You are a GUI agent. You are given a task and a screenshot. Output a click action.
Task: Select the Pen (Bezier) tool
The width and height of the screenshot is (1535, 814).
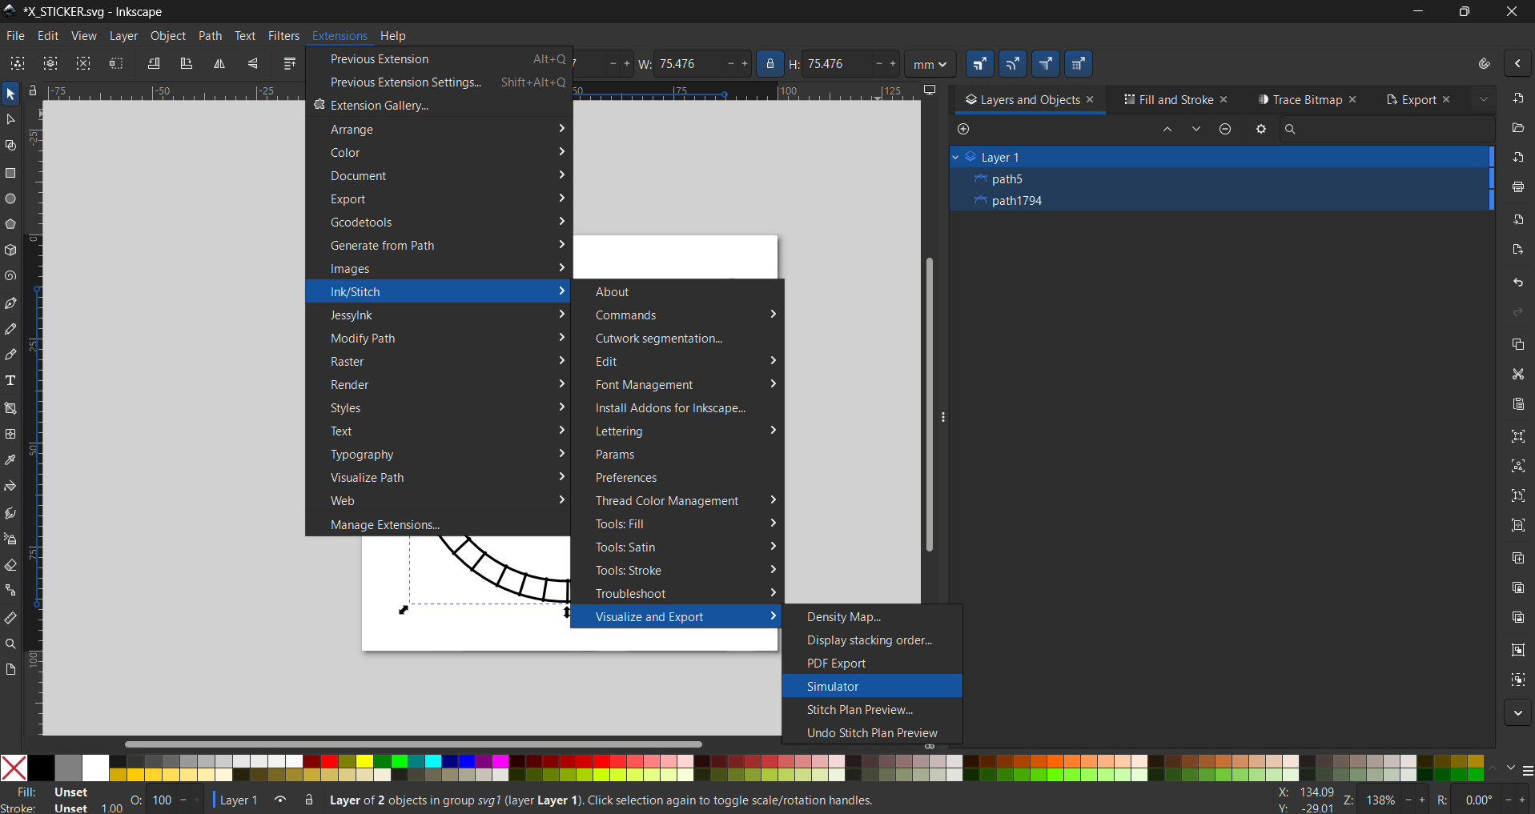[x=10, y=303]
